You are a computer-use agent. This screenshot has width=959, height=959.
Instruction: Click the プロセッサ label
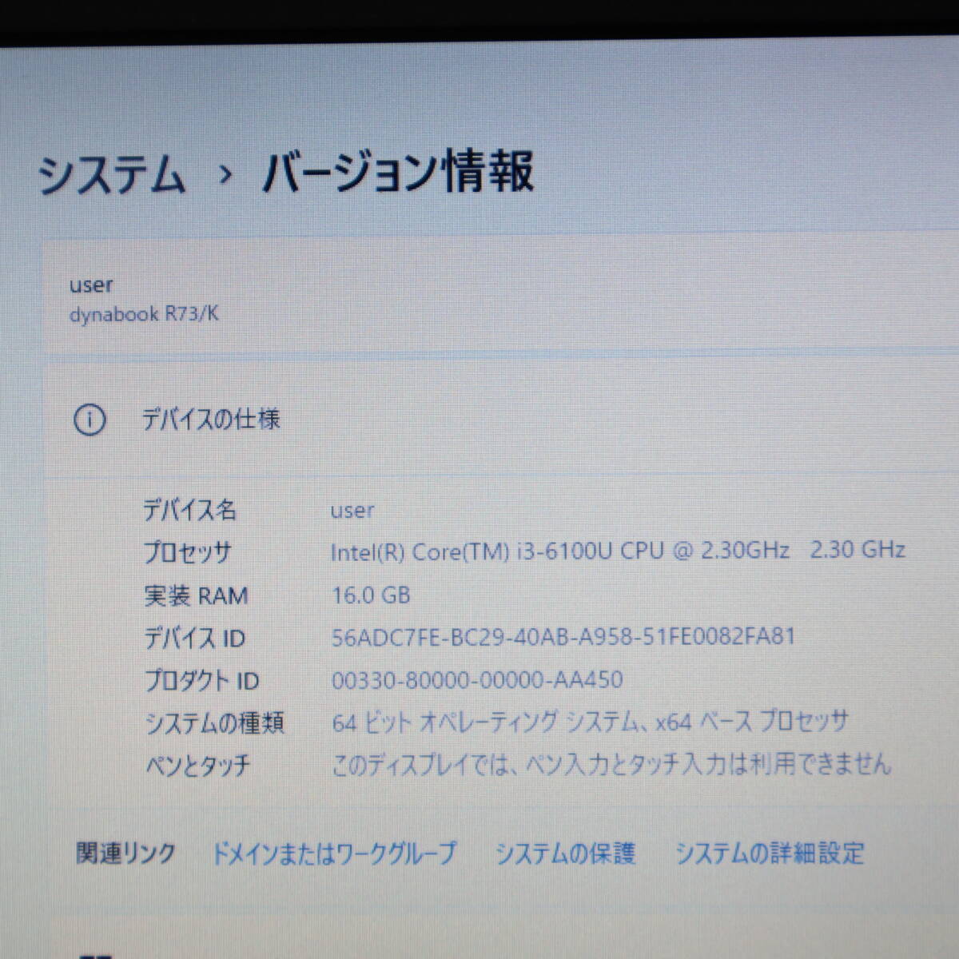click(x=188, y=552)
